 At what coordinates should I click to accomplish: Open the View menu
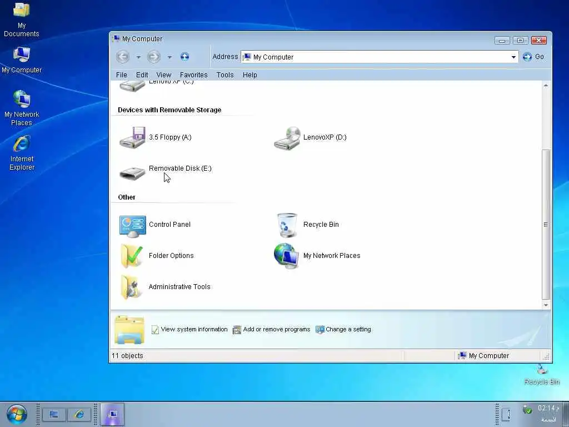point(164,75)
